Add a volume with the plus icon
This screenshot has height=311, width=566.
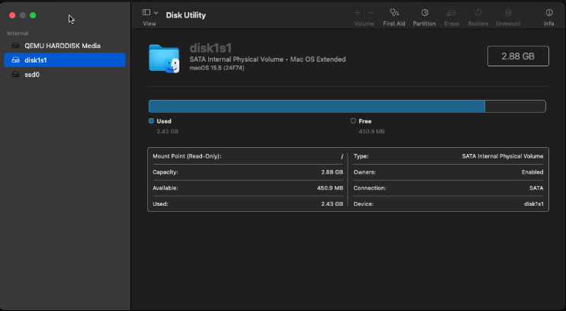357,13
